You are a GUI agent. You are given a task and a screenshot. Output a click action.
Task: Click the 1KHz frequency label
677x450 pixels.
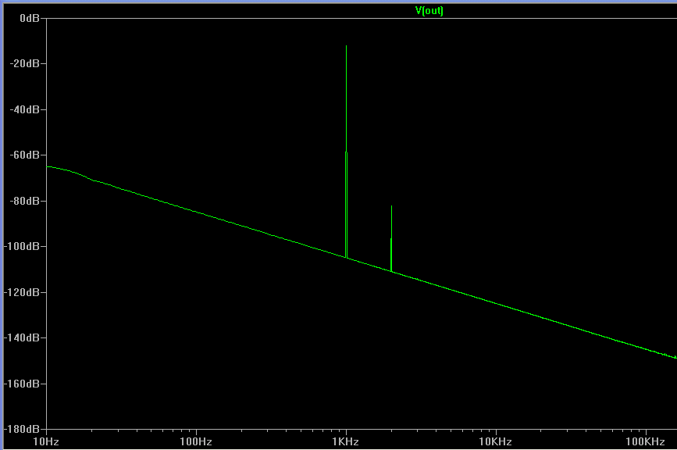click(x=345, y=441)
